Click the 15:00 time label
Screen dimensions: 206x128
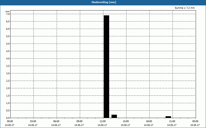(126, 121)
